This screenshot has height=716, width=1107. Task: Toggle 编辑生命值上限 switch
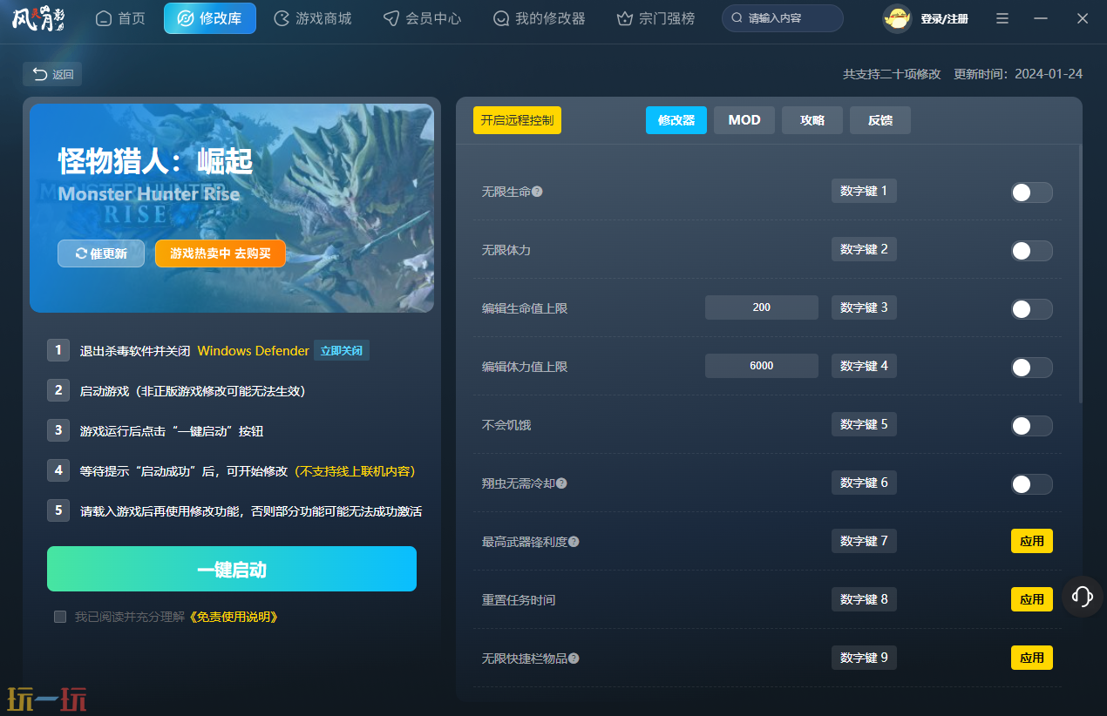1032,309
